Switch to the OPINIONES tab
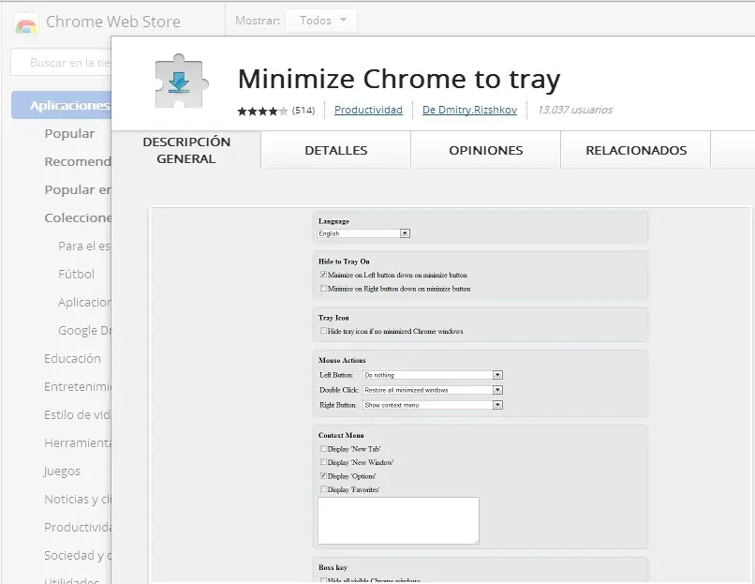The width and height of the screenshot is (755, 584). 486,150
